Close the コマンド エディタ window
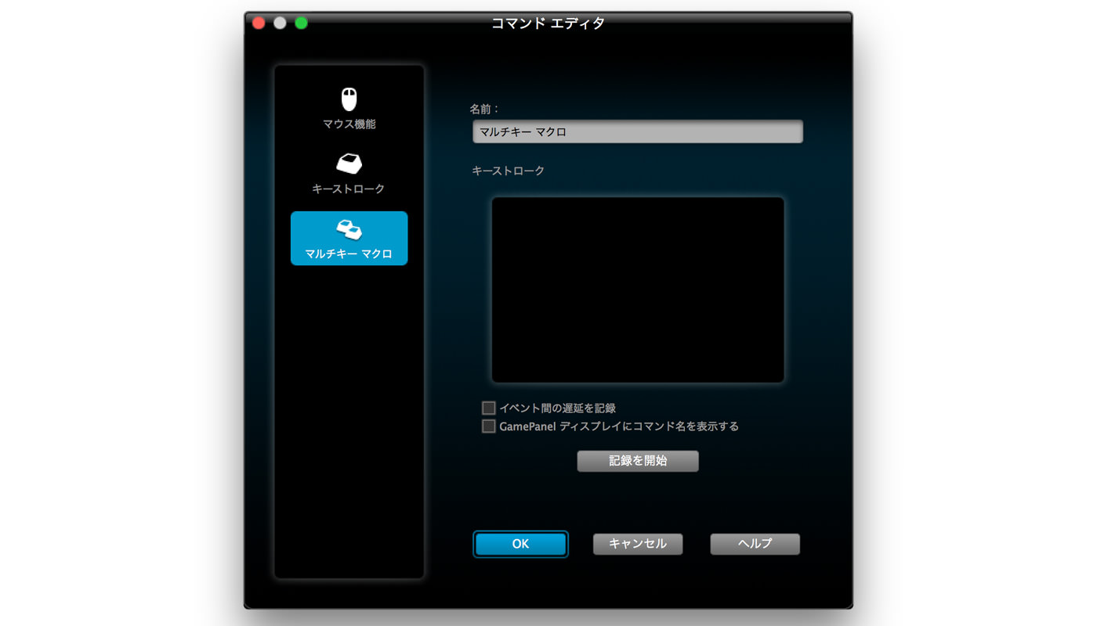 tap(259, 23)
